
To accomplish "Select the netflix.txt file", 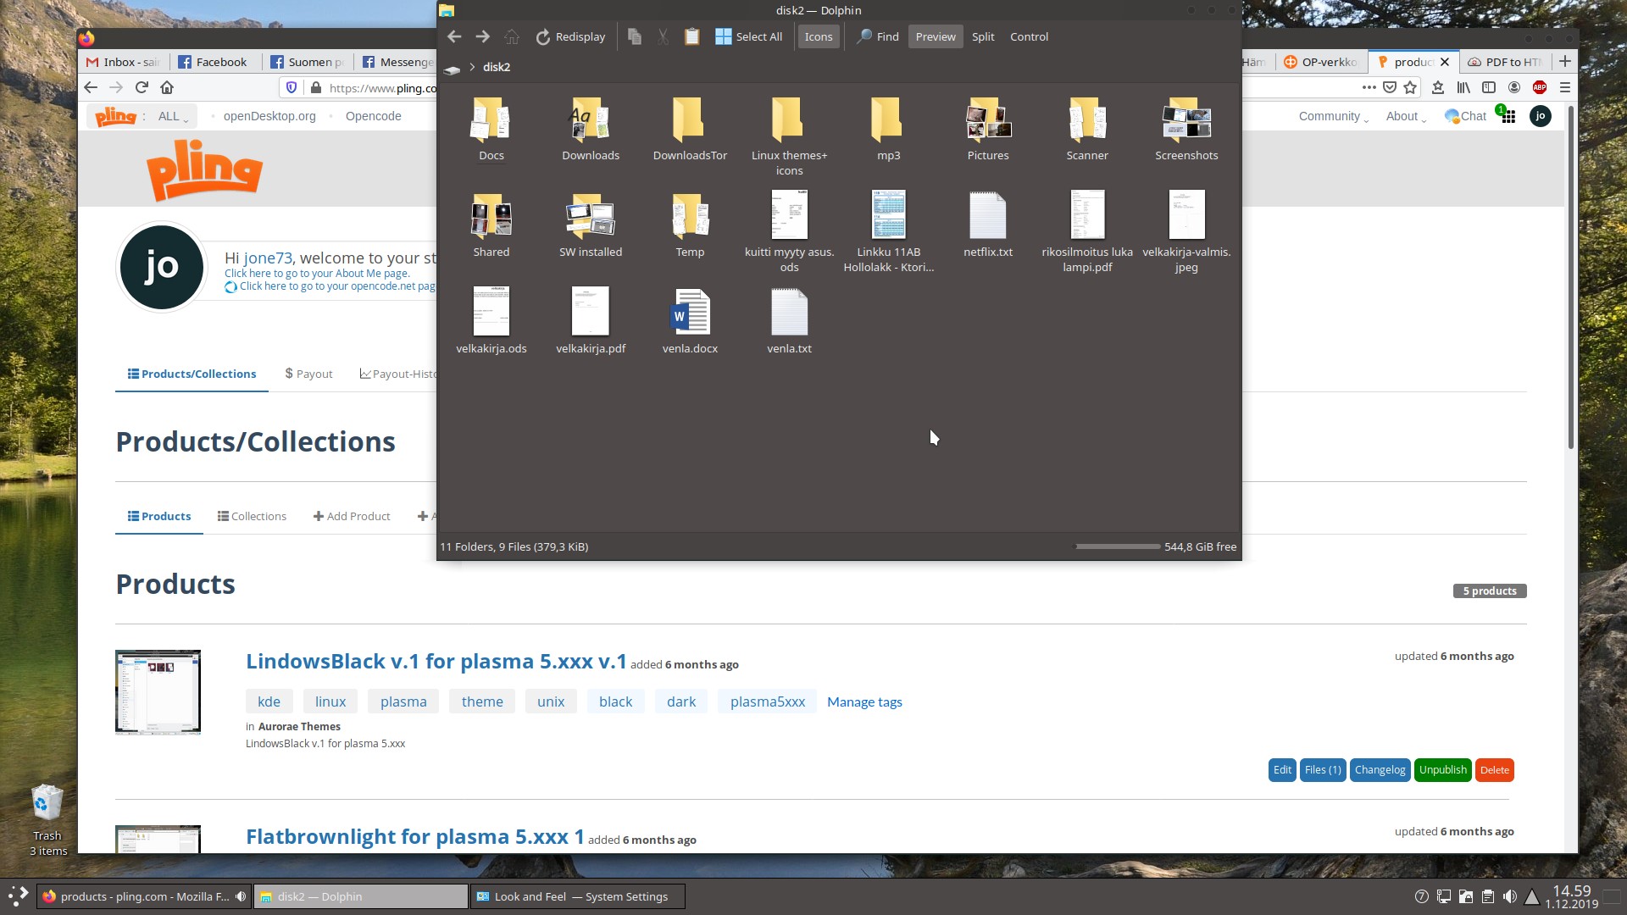I will 988,225.
